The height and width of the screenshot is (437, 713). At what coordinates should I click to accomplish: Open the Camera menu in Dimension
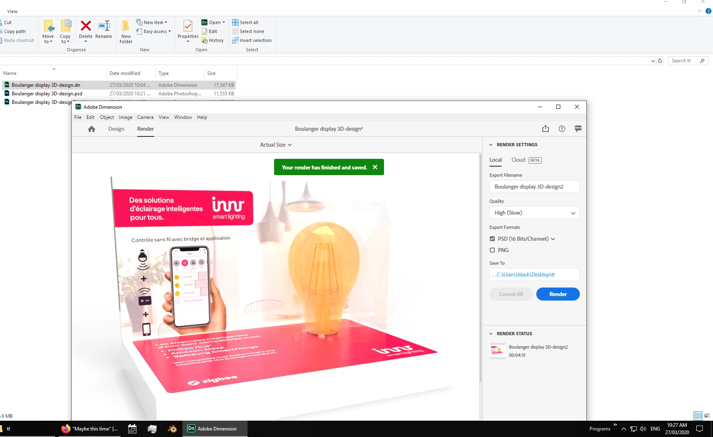pyautogui.click(x=145, y=117)
